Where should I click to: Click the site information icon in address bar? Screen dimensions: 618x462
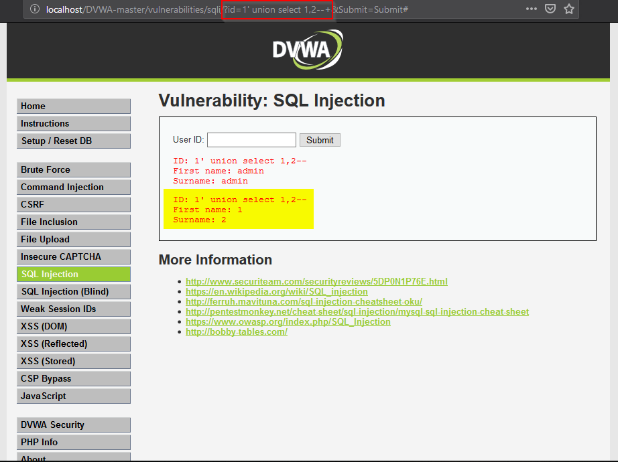coord(35,9)
